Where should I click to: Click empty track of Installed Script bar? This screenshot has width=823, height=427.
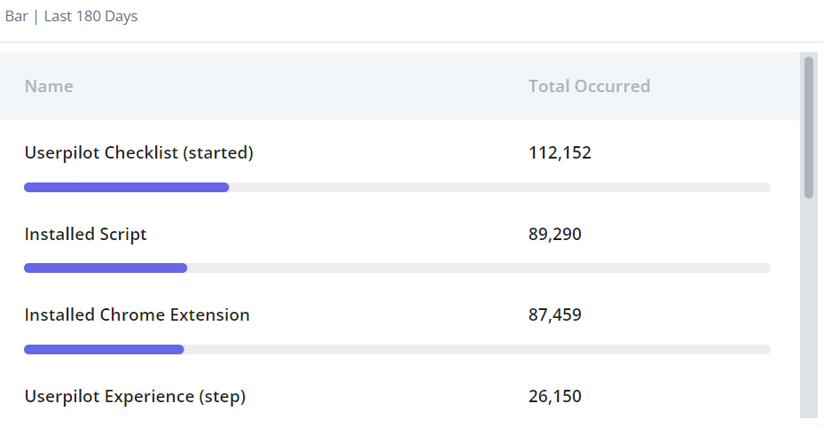479,268
